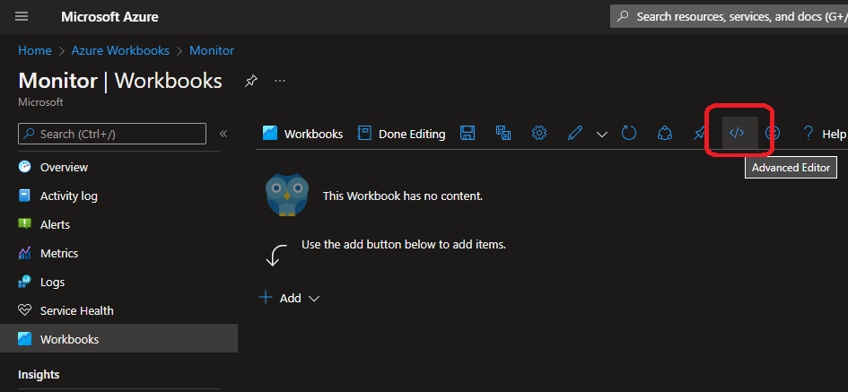Image resolution: width=848 pixels, height=392 pixels.
Task: Expand the dropdown arrow beside pencil icon
Action: [x=602, y=134]
